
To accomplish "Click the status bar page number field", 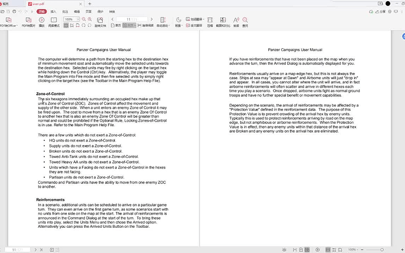I will [18, 249].
